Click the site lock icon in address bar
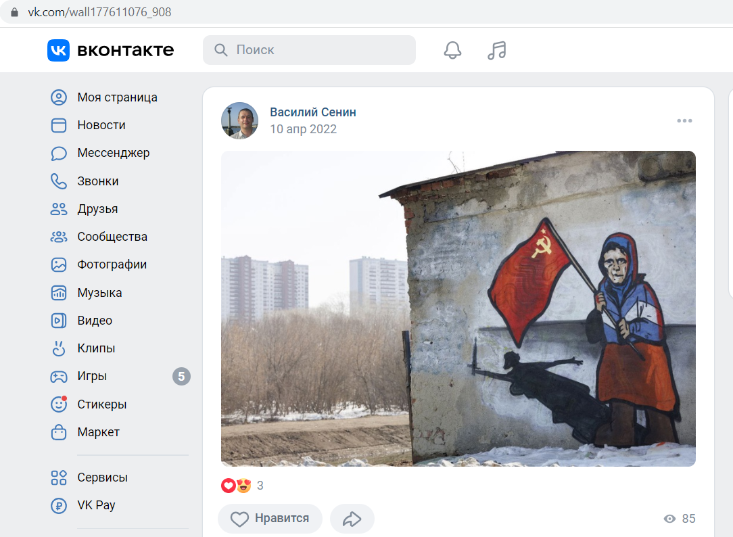Viewport: 733px width, 537px height. point(14,12)
